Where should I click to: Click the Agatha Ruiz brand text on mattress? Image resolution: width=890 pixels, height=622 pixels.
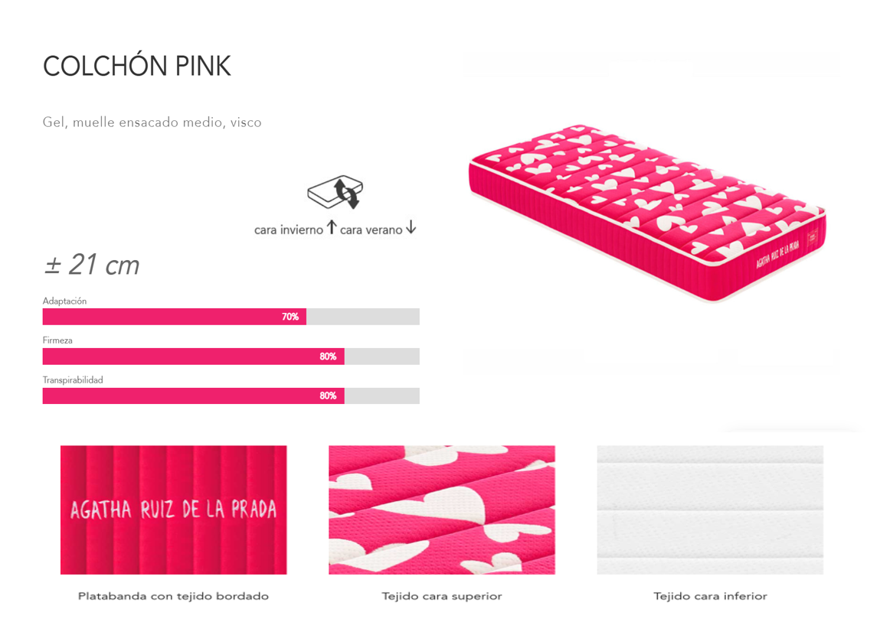click(x=777, y=253)
